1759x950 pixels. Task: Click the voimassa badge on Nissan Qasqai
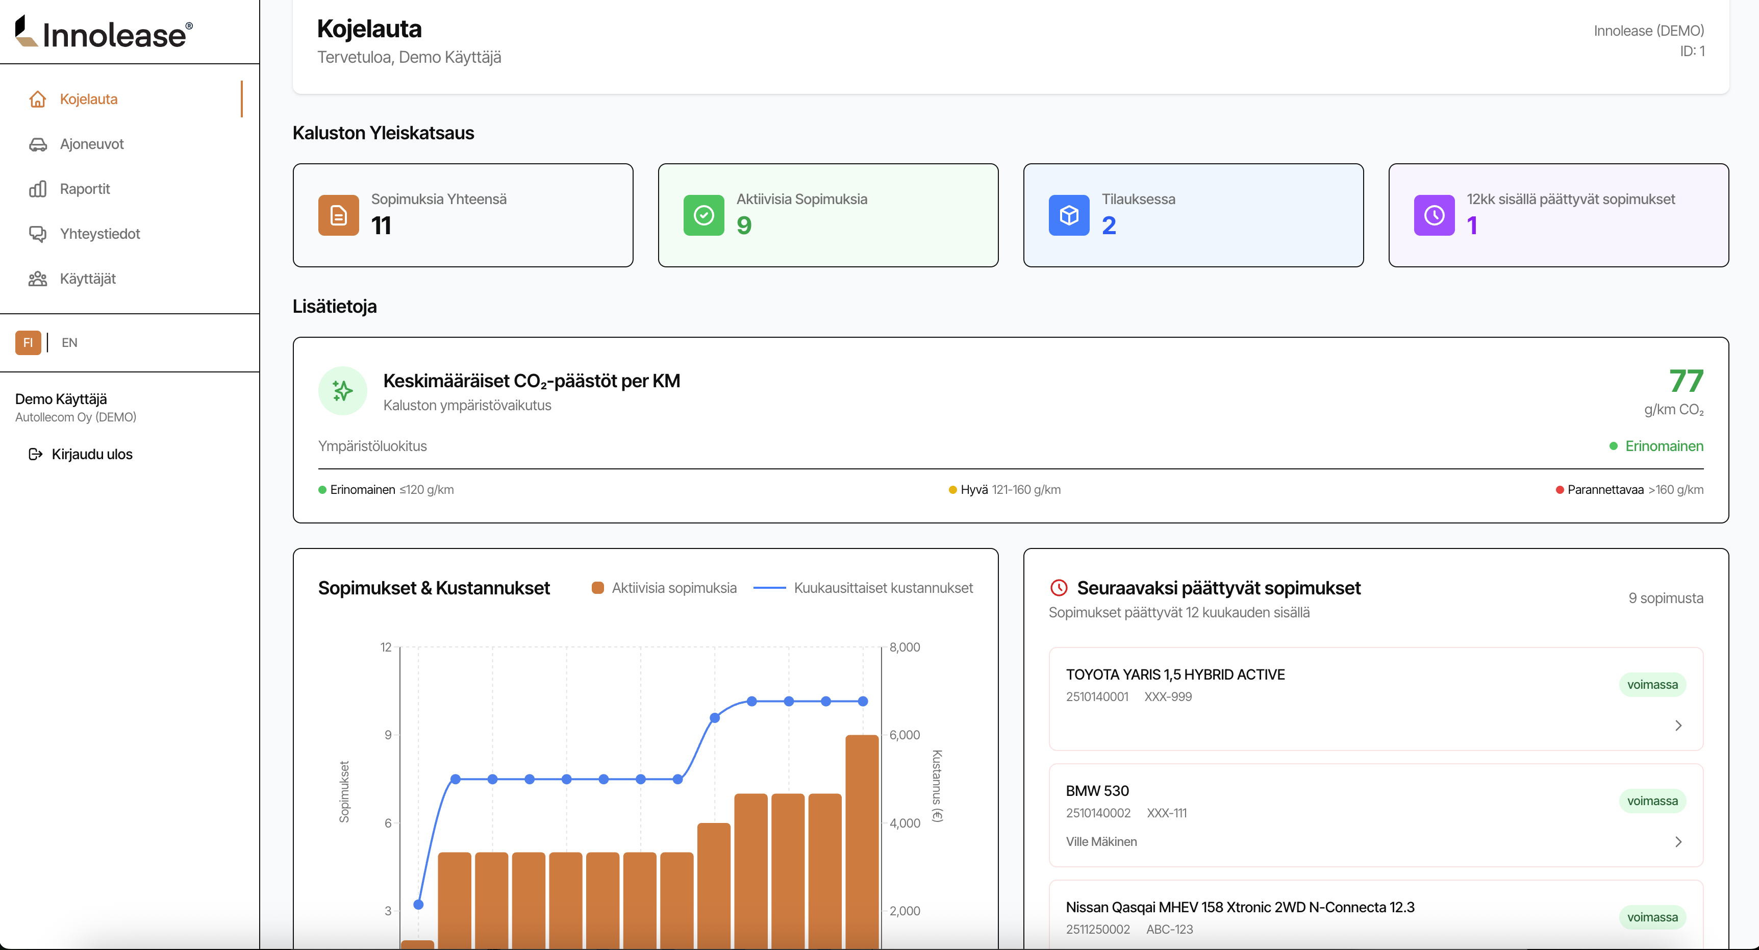click(1652, 917)
